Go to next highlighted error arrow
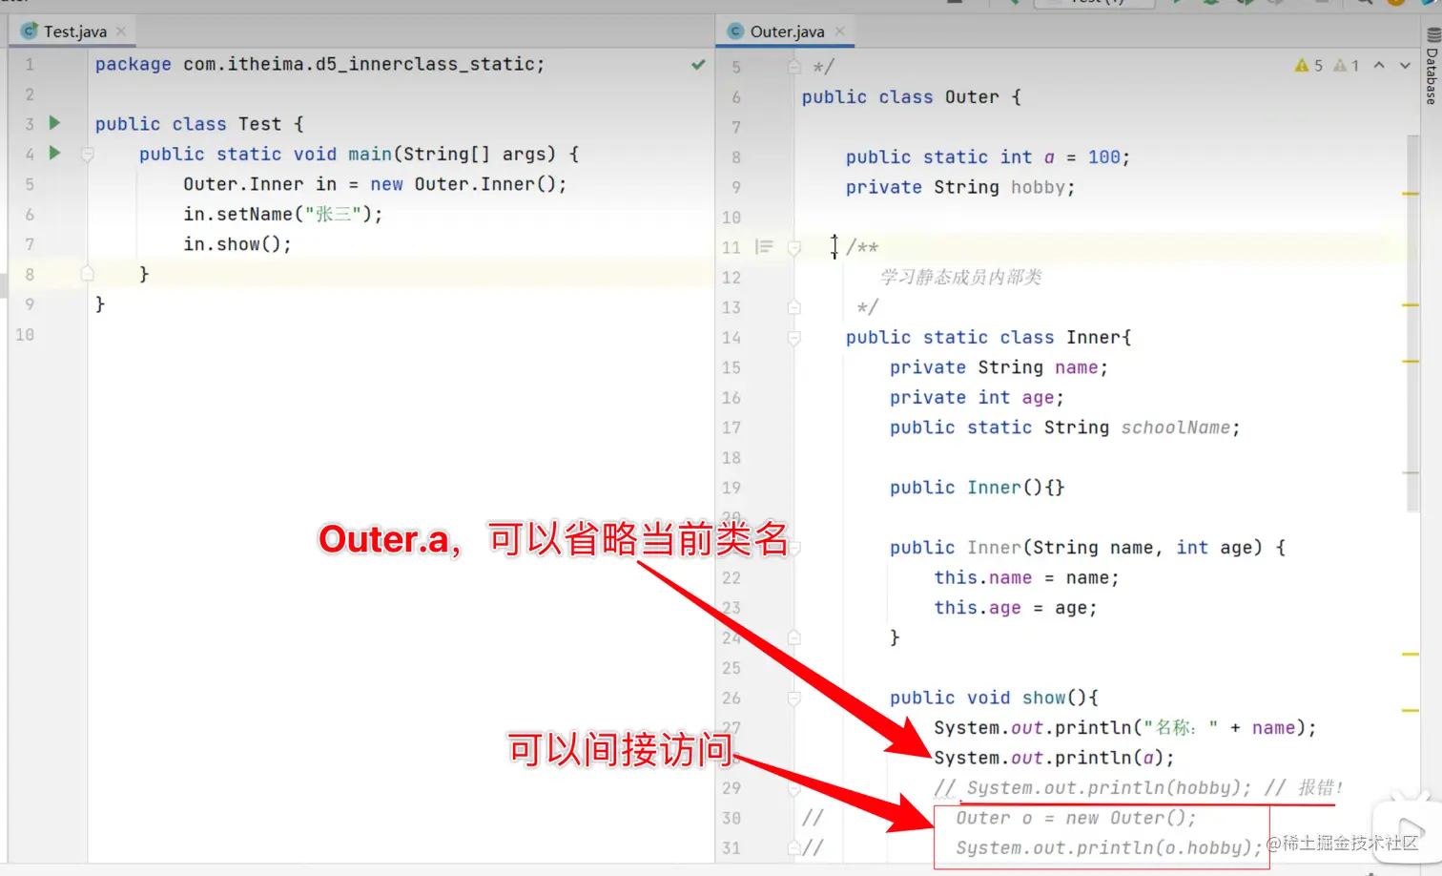This screenshot has width=1442, height=876. point(1405,66)
